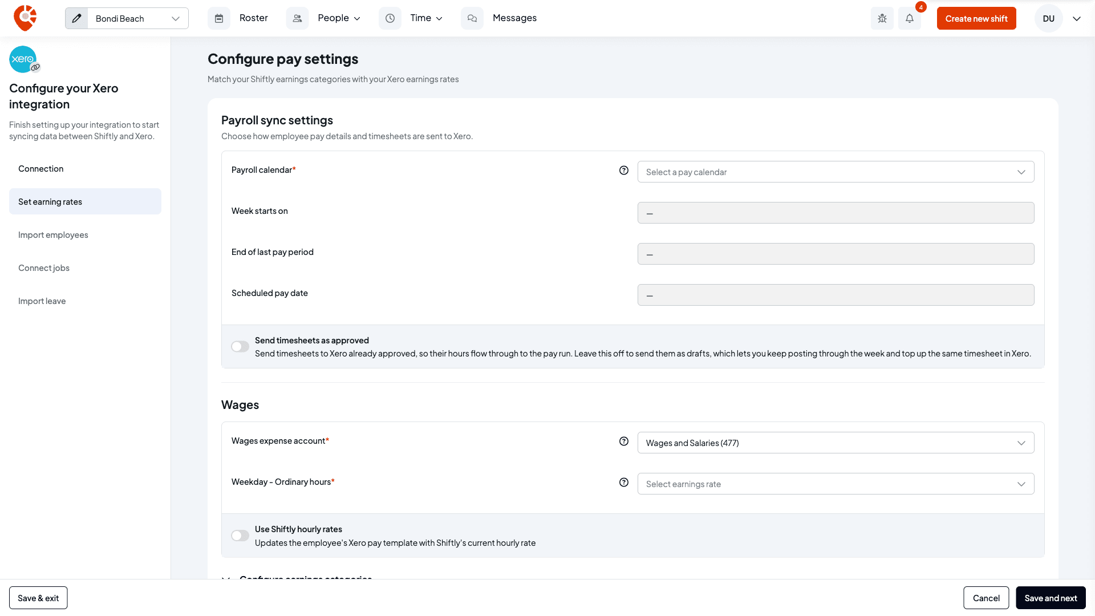The image size is (1095, 616).
Task: Open the Messages page
Action: tap(514, 18)
